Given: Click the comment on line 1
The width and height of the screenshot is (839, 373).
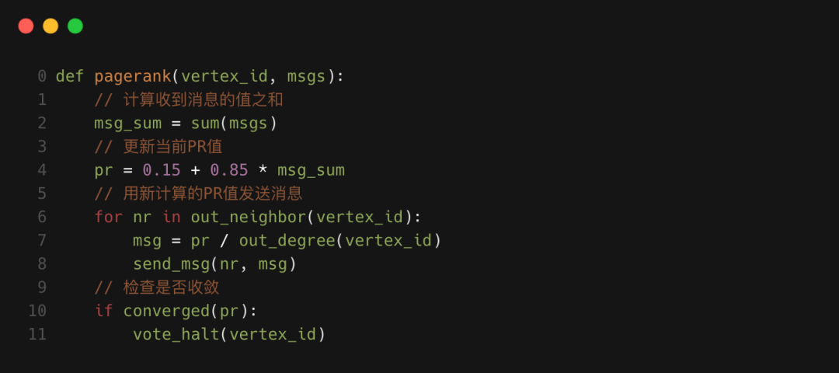Looking at the screenshot, I should pos(176,99).
